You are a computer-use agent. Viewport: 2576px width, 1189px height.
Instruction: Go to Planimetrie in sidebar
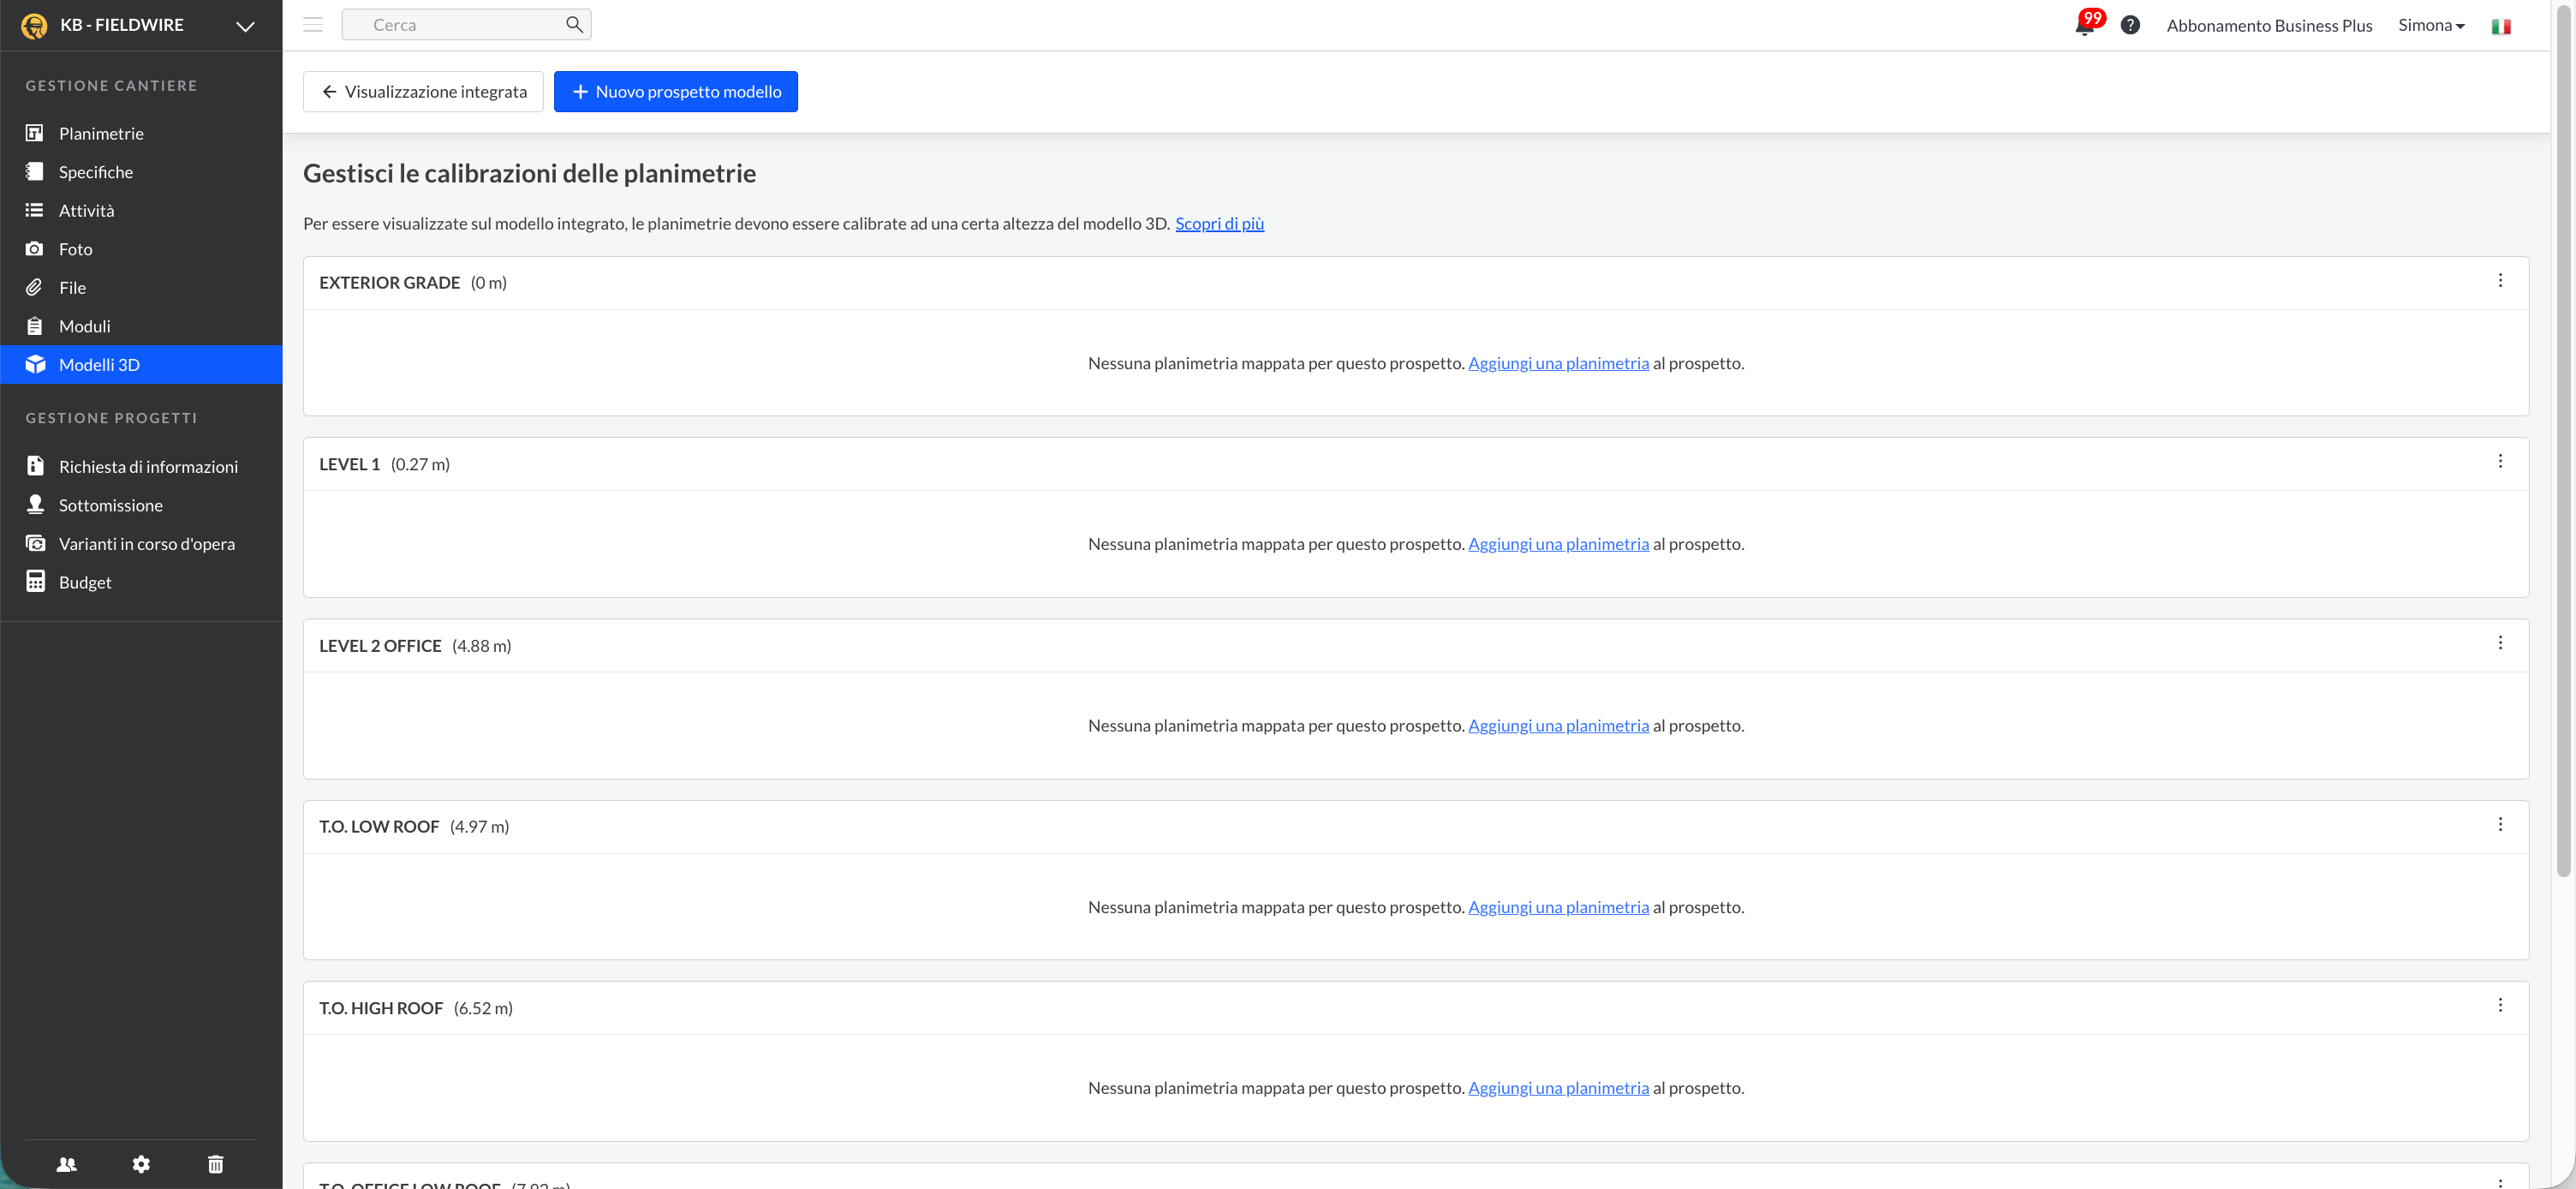(101, 133)
